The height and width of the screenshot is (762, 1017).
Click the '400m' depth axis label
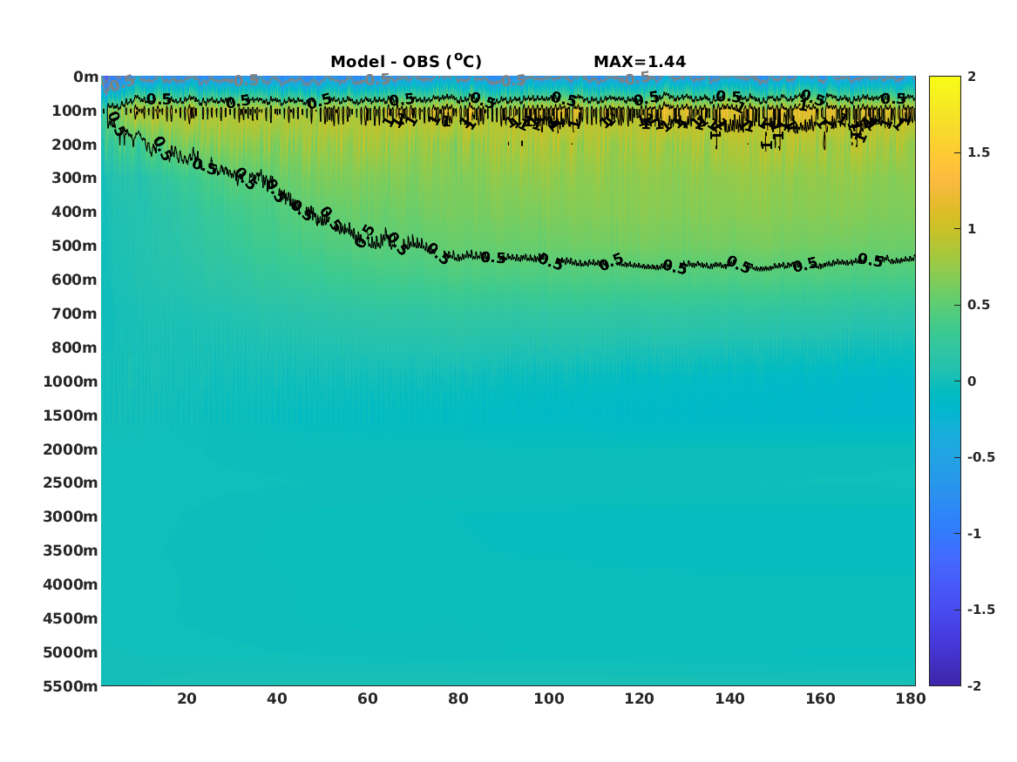click(75, 212)
